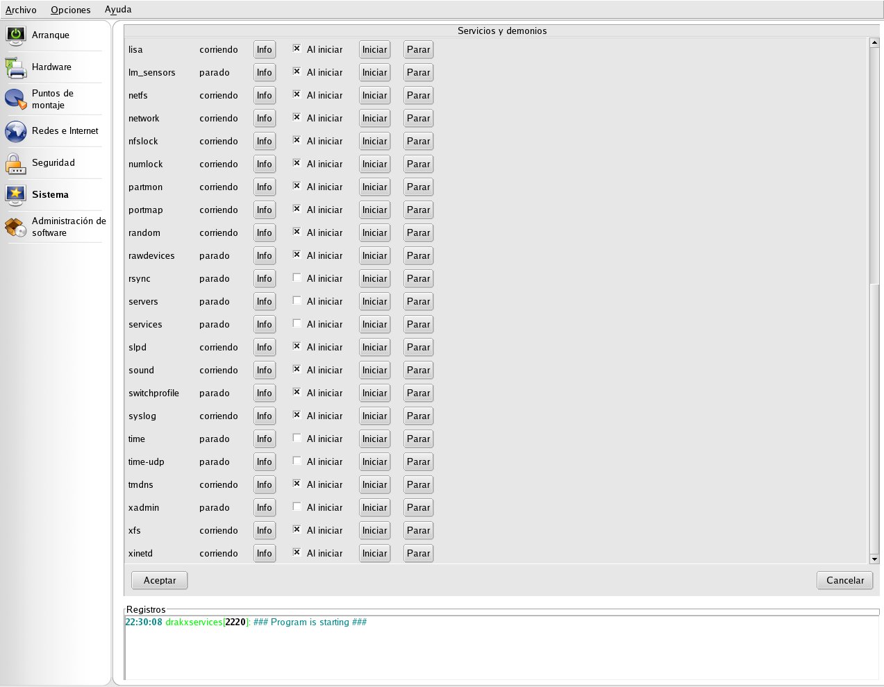The width and height of the screenshot is (884, 687).
Task: Uncheck Al iniciar for xinetd
Action: point(297,552)
